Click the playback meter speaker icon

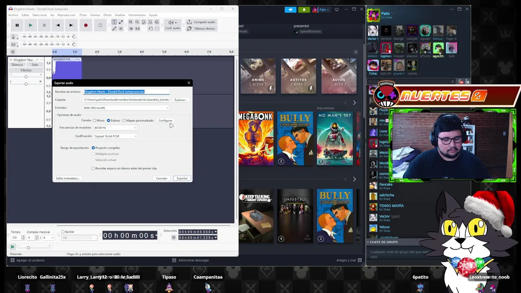[13, 44]
